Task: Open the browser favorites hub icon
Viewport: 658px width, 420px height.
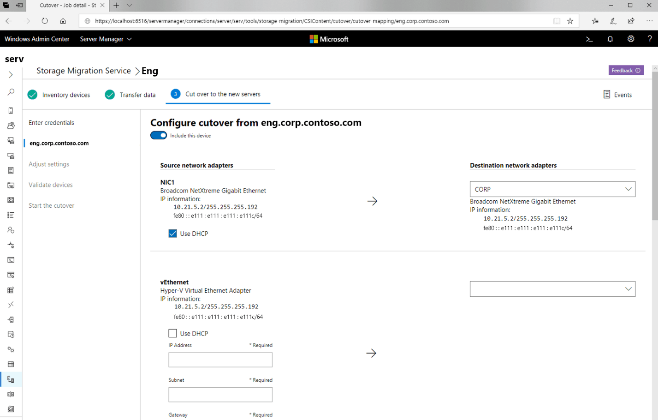Action: [x=595, y=21]
